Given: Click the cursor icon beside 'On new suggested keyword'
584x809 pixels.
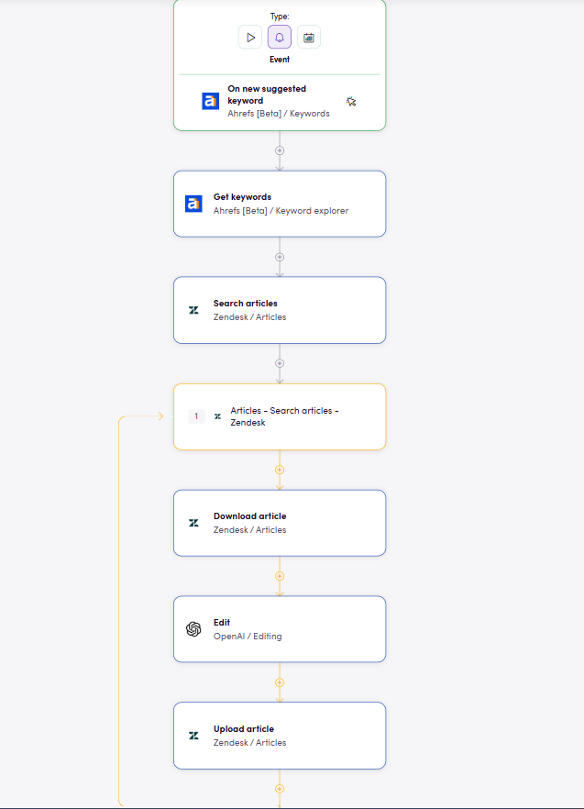Looking at the screenshot, I should 351,101.
